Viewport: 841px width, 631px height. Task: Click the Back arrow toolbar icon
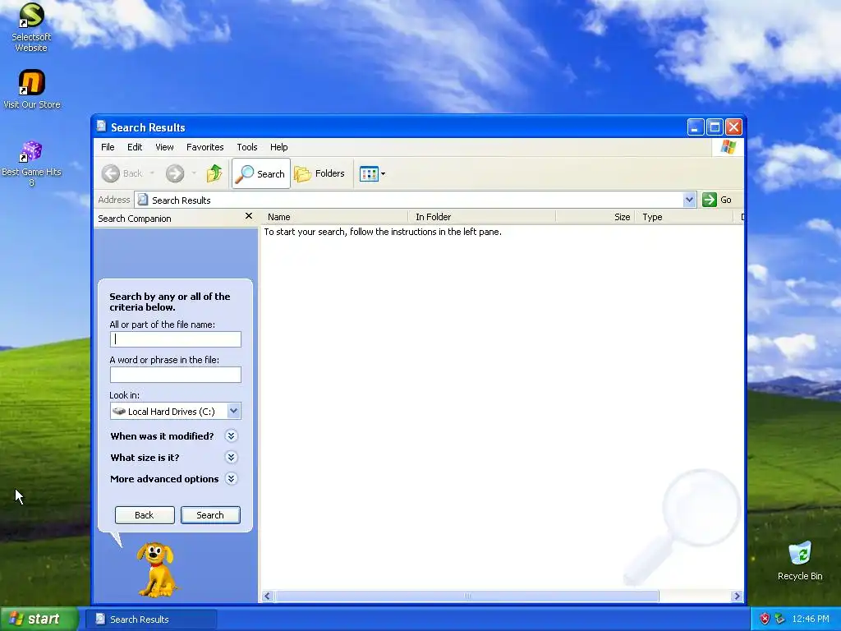click(x=111, y=173)
